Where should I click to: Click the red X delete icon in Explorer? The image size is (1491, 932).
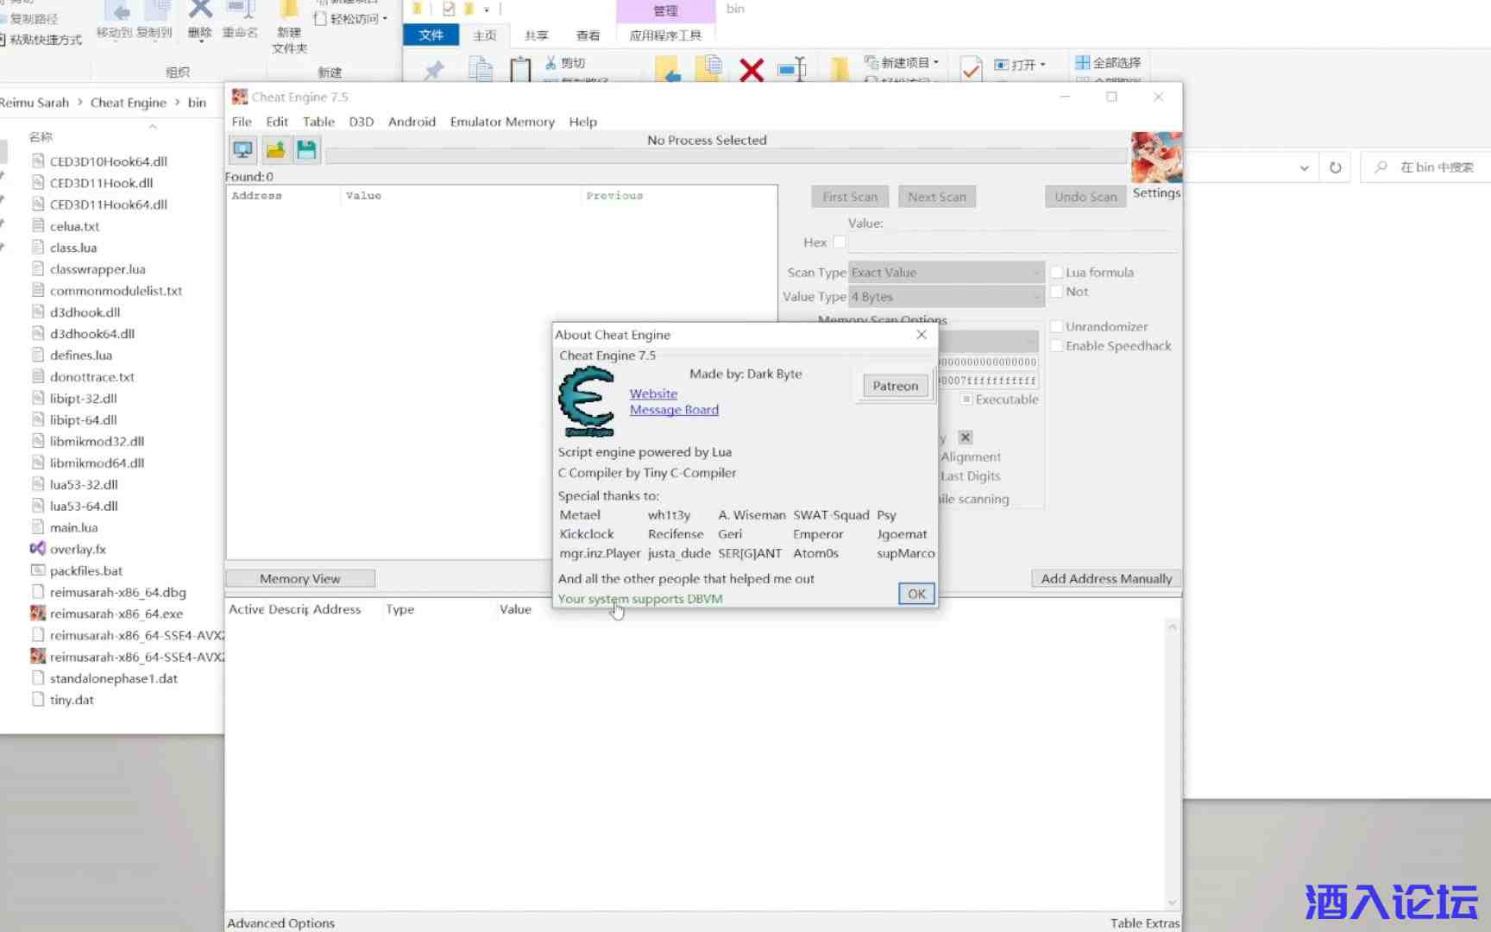(x=752, y=70)
